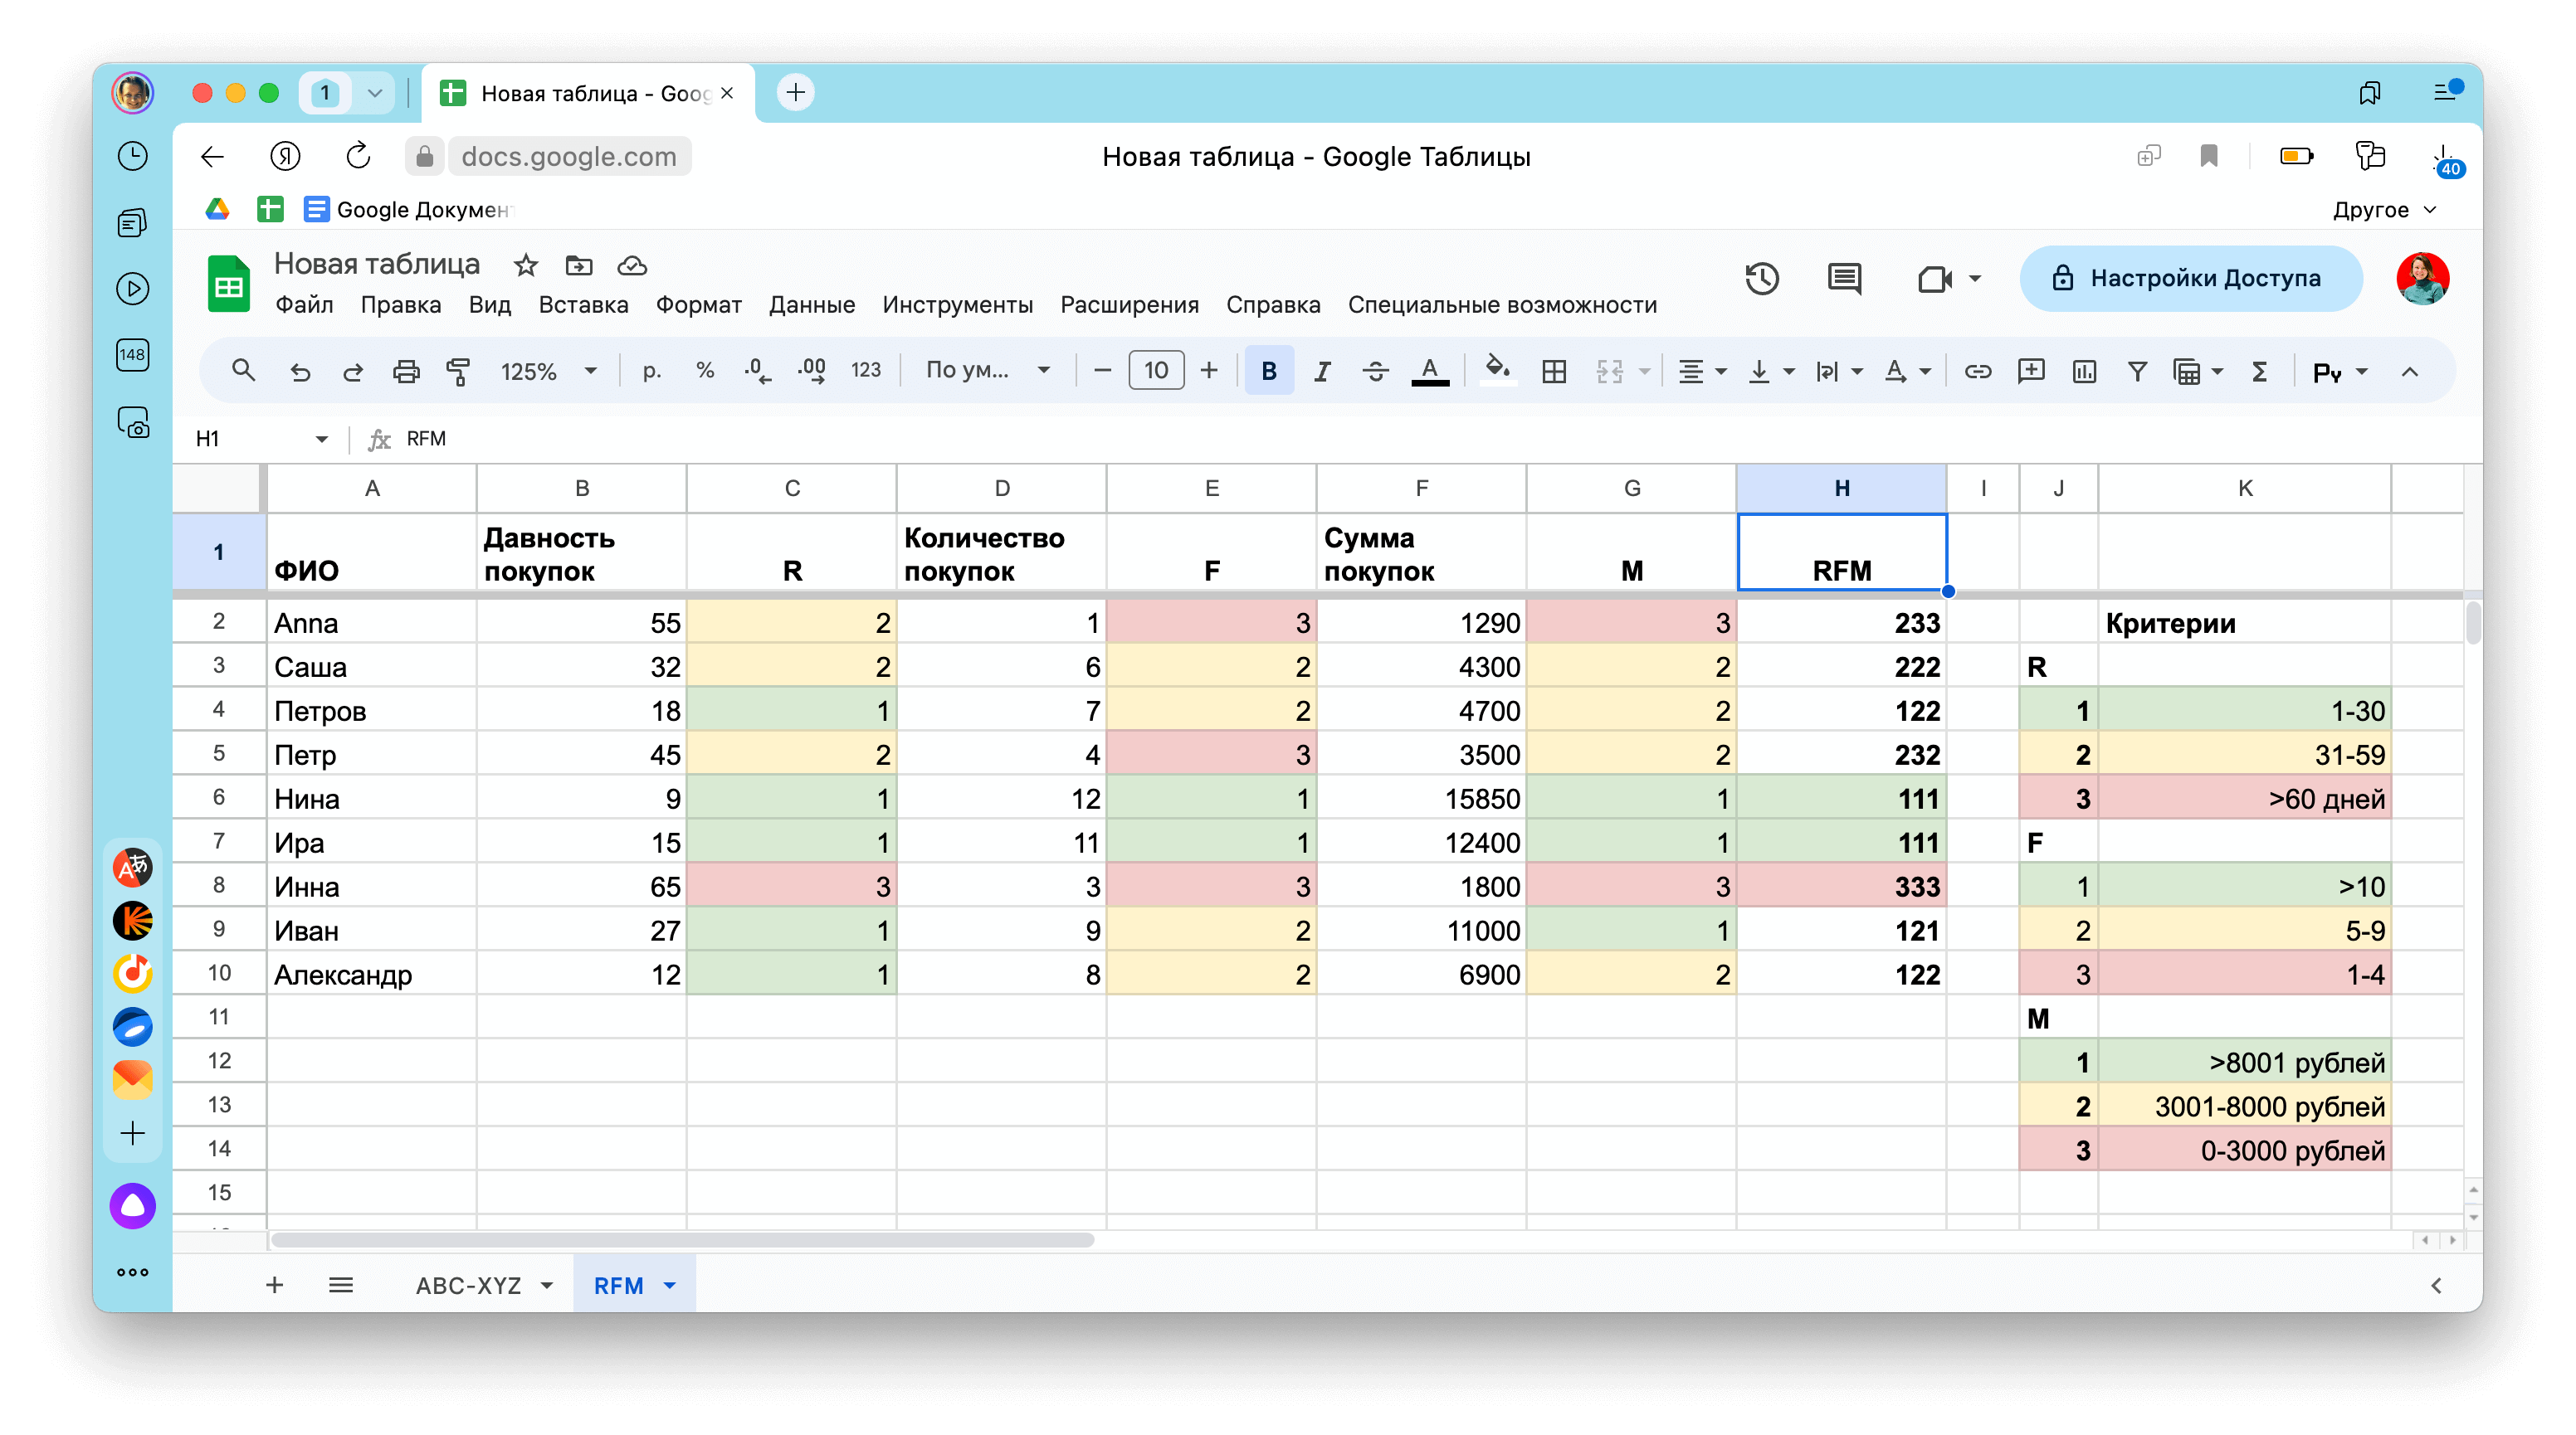The width and height of the screenshot is (2576, 1435).
Task: Open the comments panel icon
Action: 1843,279
